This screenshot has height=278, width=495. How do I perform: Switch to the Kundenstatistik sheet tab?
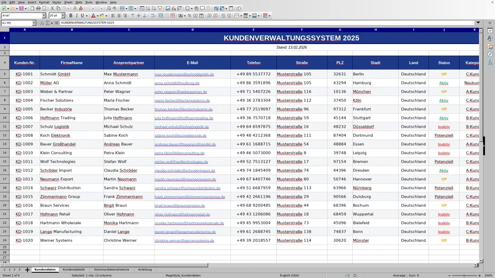74,269
